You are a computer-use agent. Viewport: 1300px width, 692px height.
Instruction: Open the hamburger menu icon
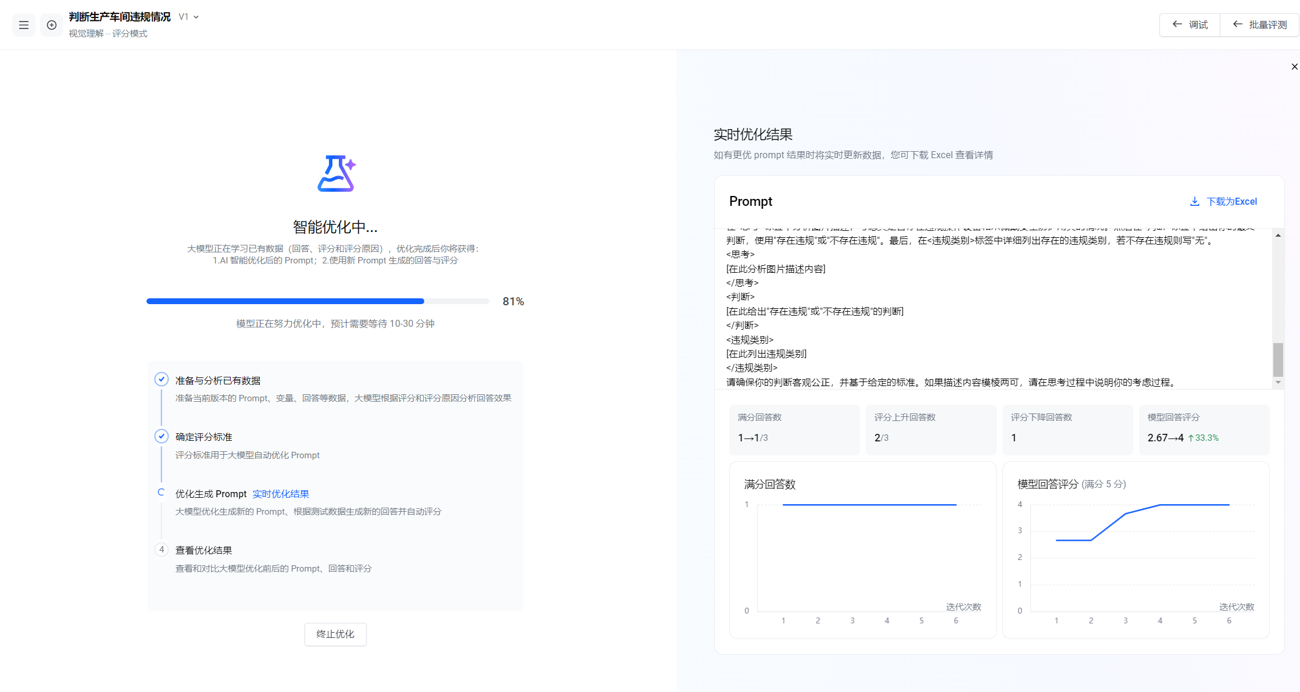pos(24,25)
